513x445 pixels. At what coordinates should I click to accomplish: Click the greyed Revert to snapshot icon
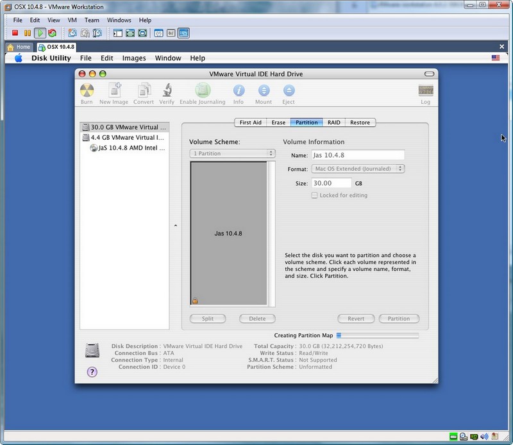click(x=85, y=33)
